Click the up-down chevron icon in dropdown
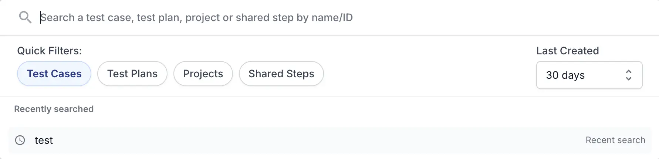 628,75
